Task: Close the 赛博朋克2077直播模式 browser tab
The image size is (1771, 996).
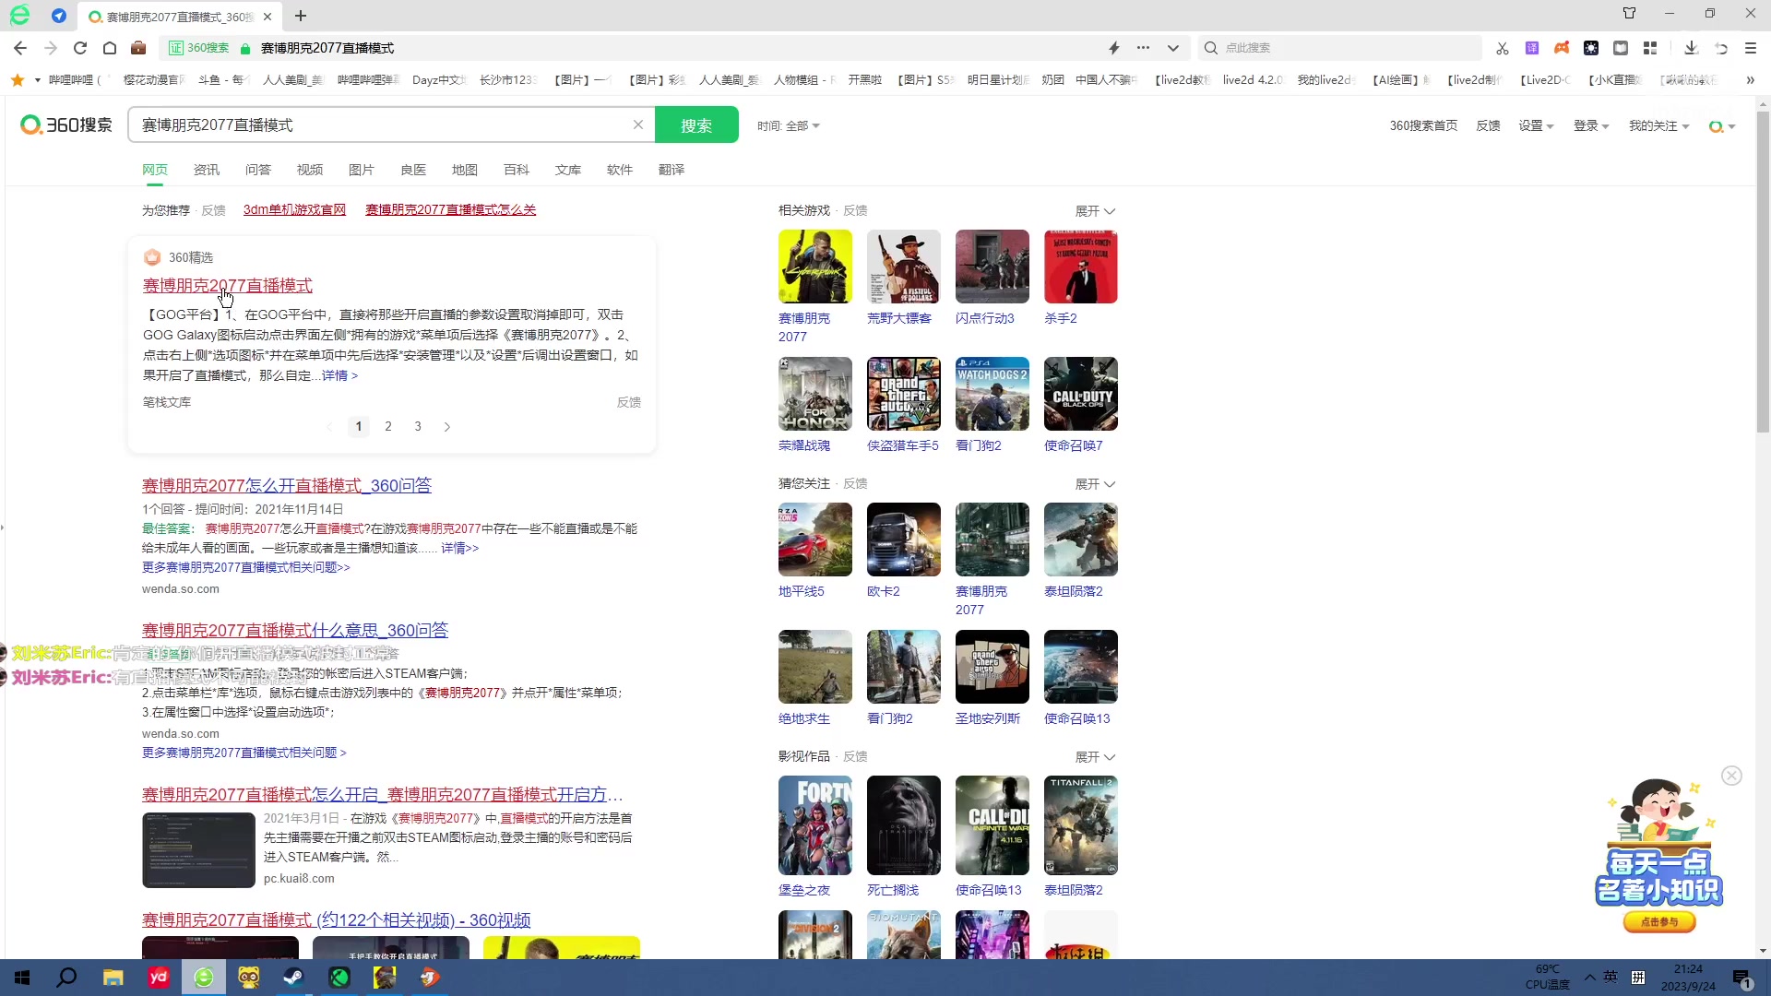Action: (x=267, y=17)
